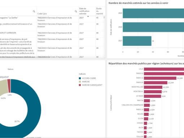184x138 pixels.
Task: Select the ROUEN bar in region chart
Action: [x=146, y=114]
